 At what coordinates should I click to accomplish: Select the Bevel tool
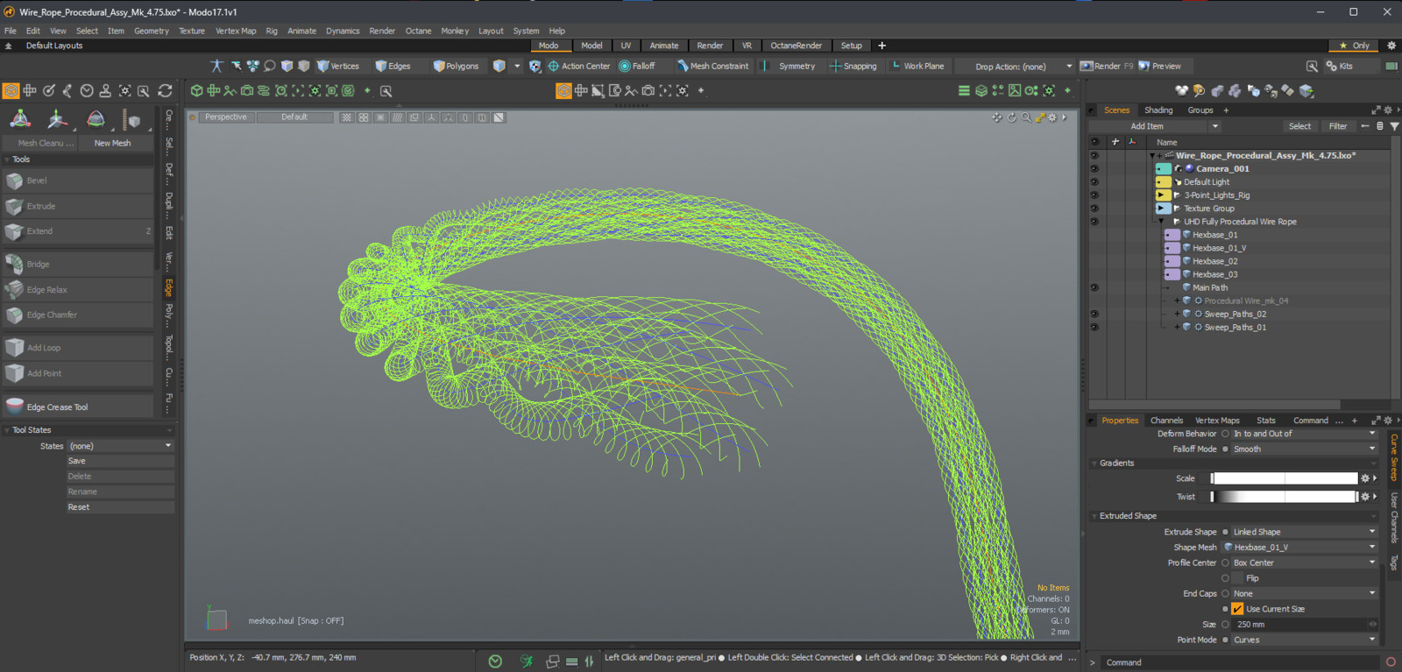79,180
